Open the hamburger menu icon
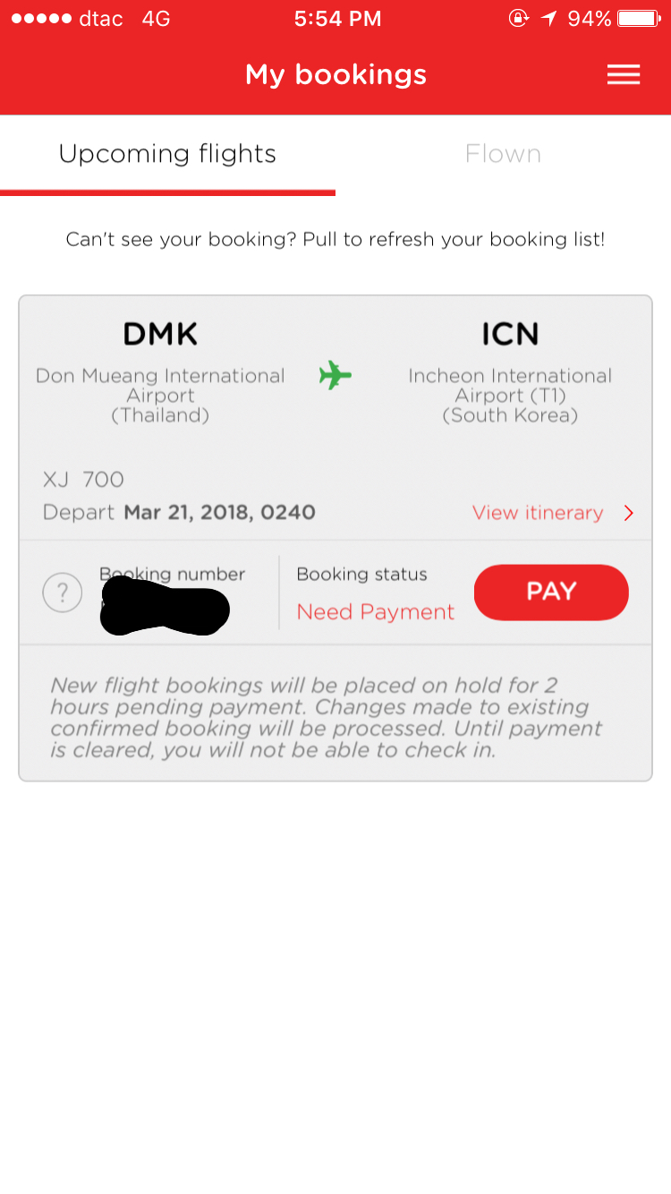 pyautogui.click(x=623, y=75)
